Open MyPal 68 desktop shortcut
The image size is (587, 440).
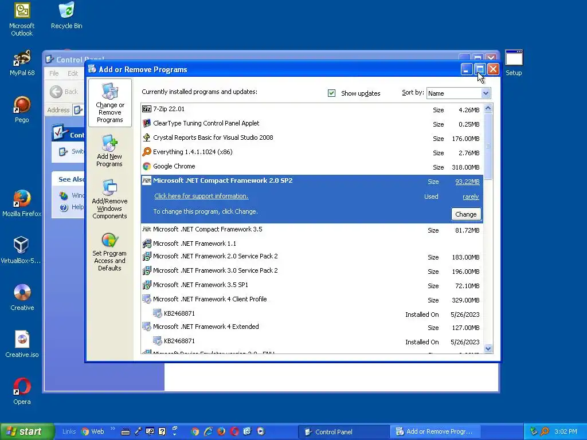22,63
